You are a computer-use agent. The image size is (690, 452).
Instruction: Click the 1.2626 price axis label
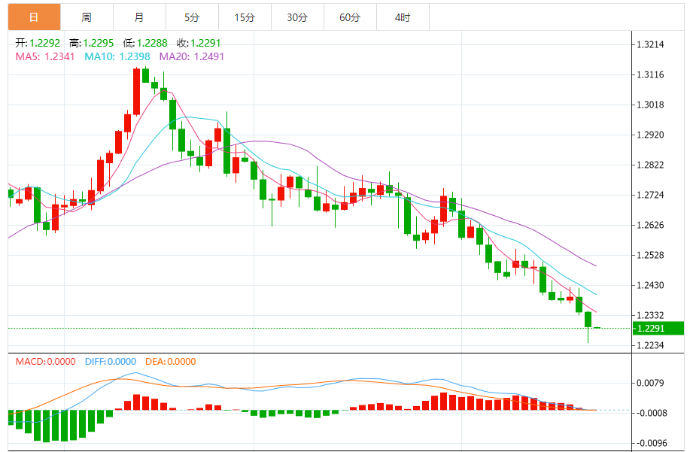coord(650,225)
